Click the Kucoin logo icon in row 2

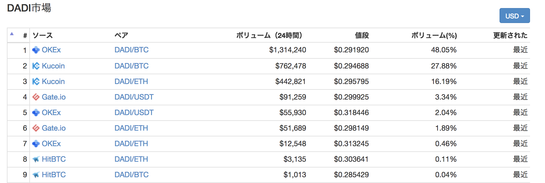point(36,66)
